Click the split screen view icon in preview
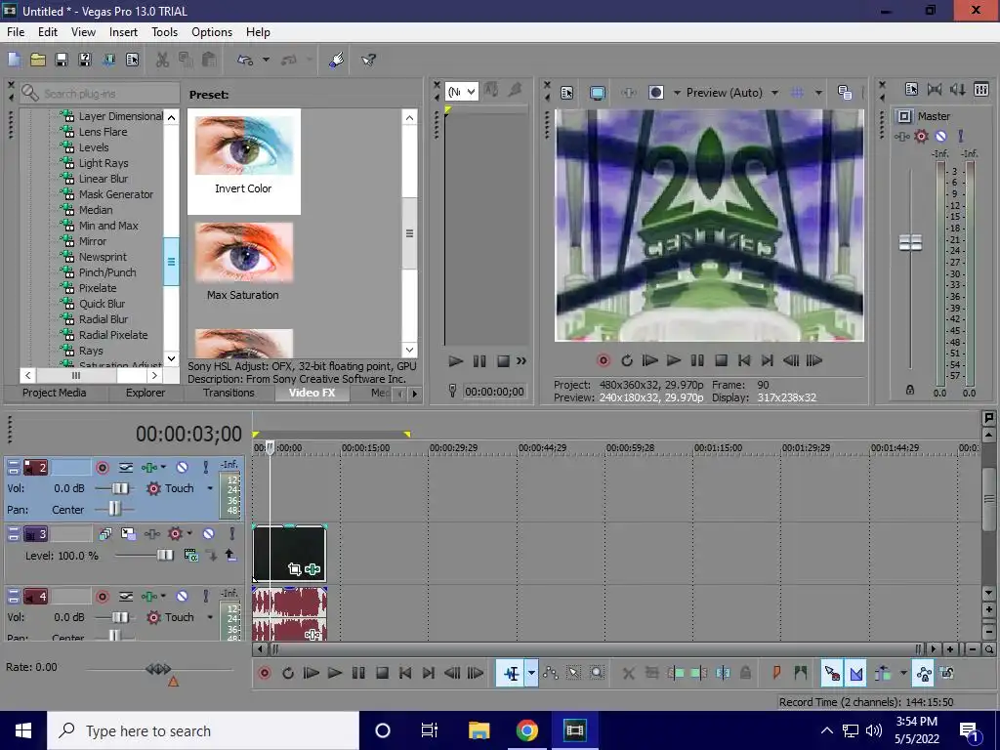1000x750 pixels. pos(656,93)
